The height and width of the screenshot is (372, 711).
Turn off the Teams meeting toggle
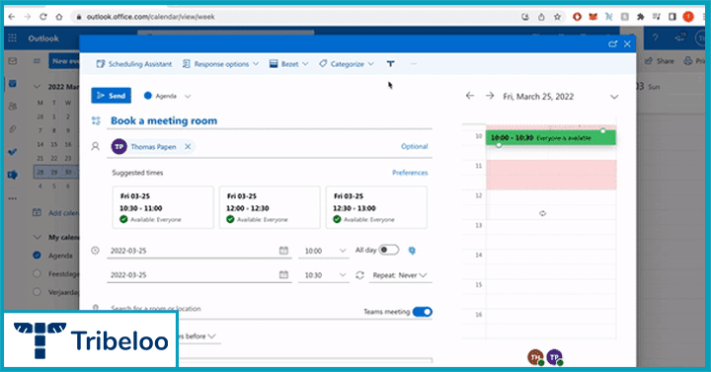(423, 312)
